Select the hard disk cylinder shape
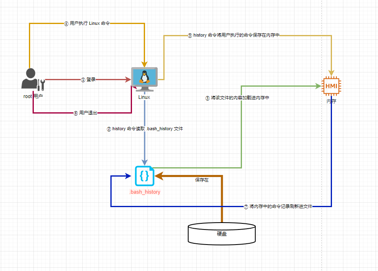Image resolution: width=378 pixels, height=271 pixels. point(222,234)
